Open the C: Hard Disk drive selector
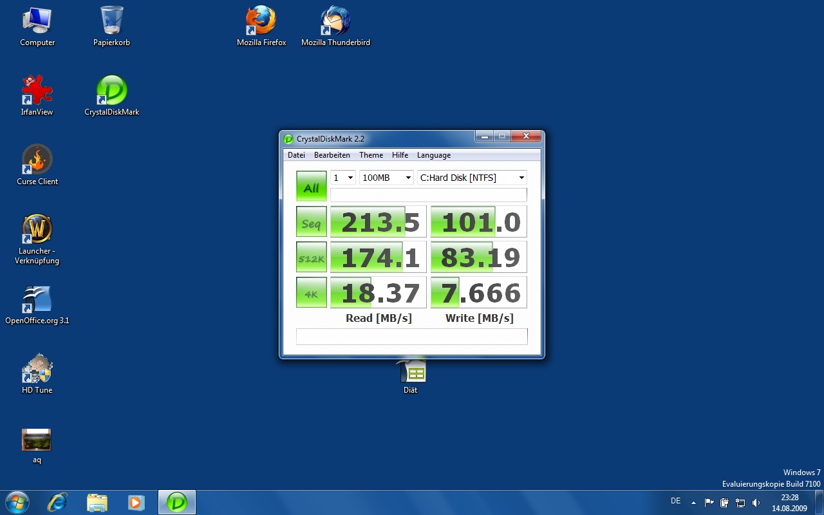The width and height of the screenshot is (824, 515). click(472, 178)
